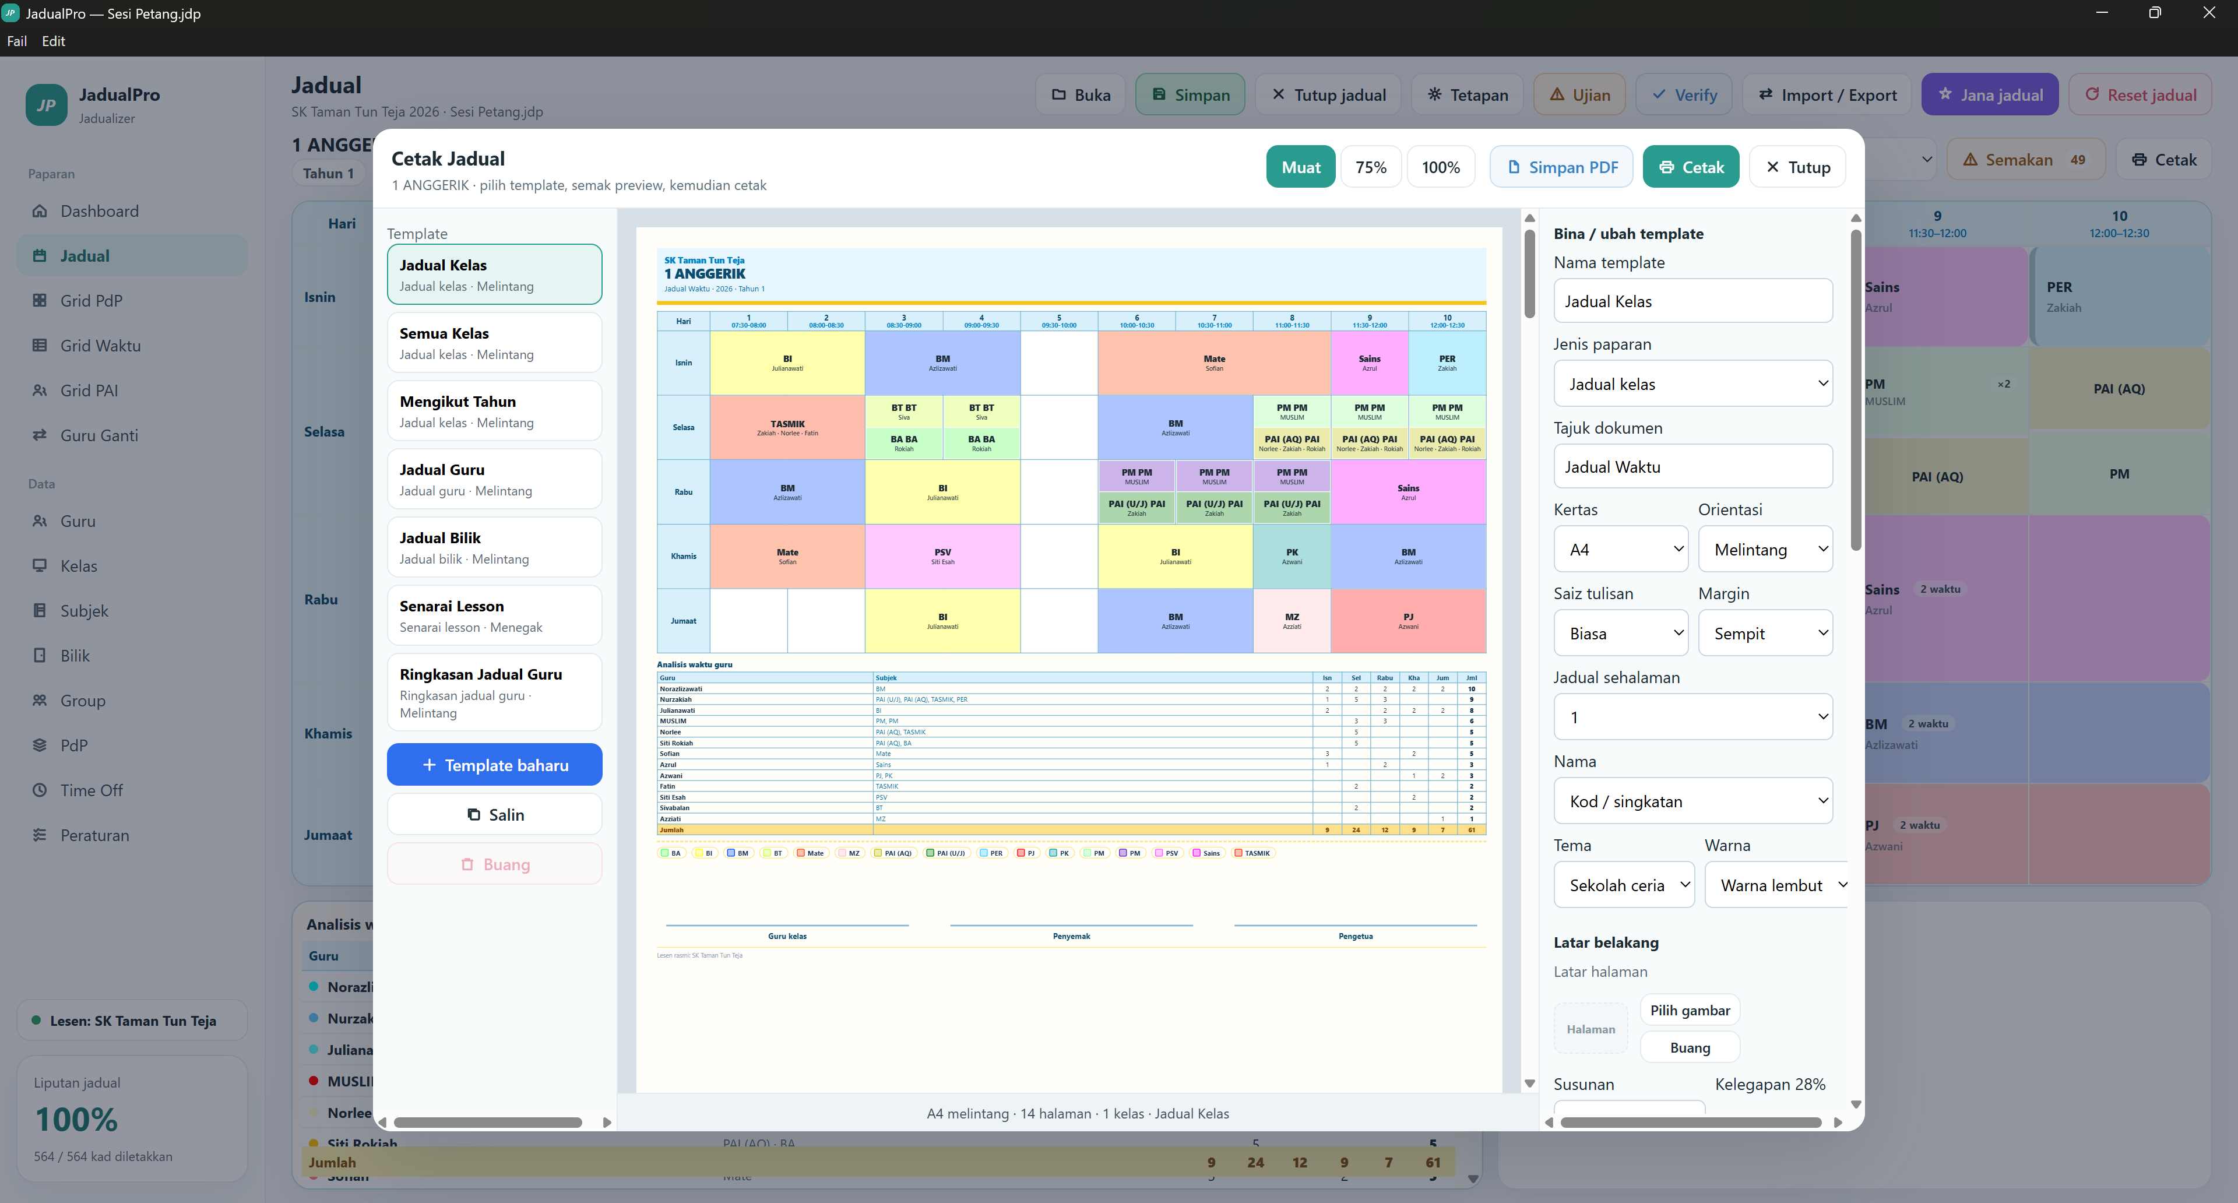This screenshot has width=2238, height=1203.
Task: Click the Simpan PDF button
Action: click(1561, 167)
